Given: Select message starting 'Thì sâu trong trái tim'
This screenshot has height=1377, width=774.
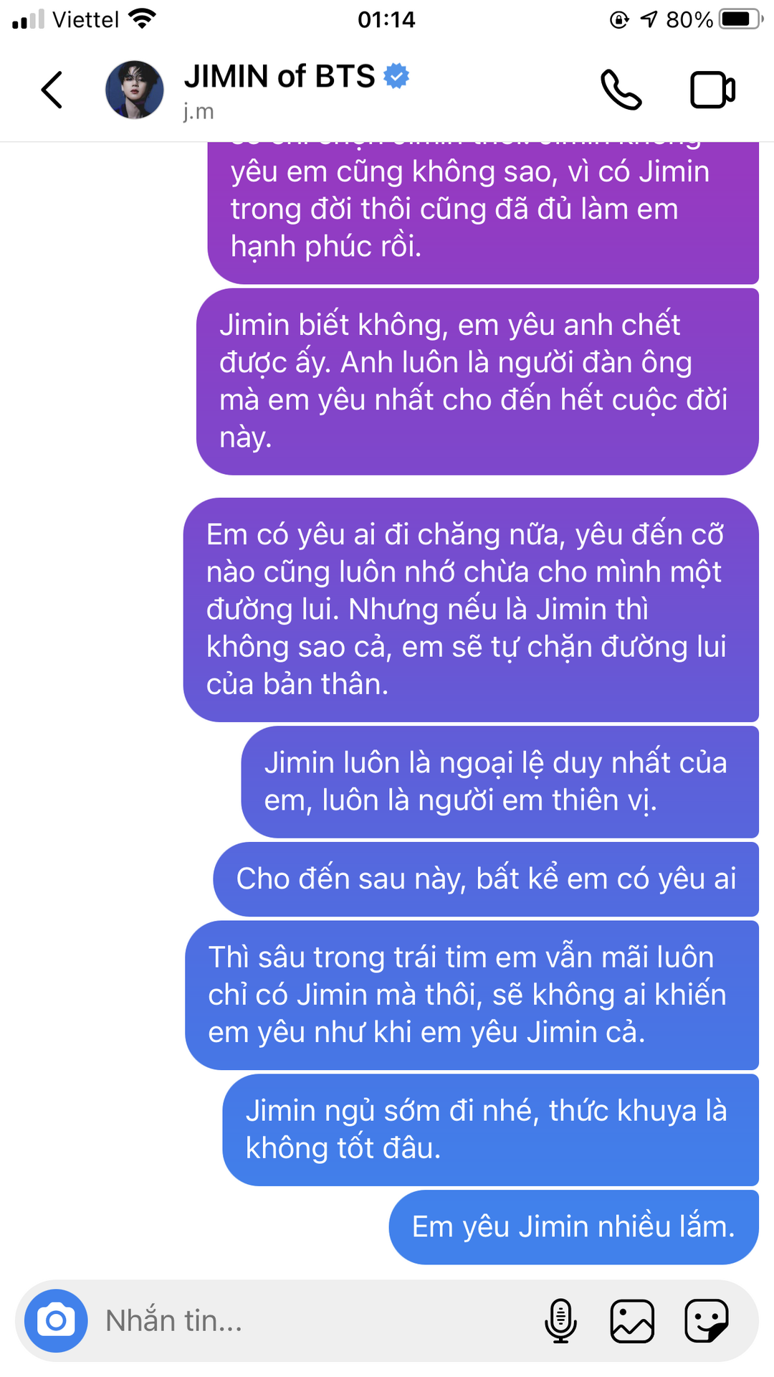Looking at the screenshot, I should point(472,995).
